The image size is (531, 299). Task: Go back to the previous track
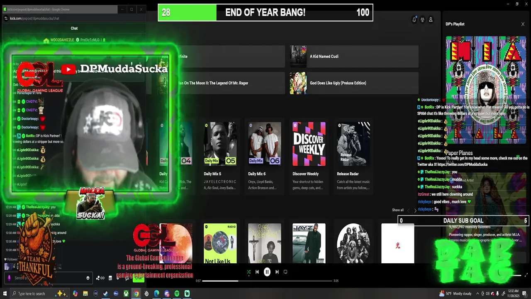coord(257,272)
